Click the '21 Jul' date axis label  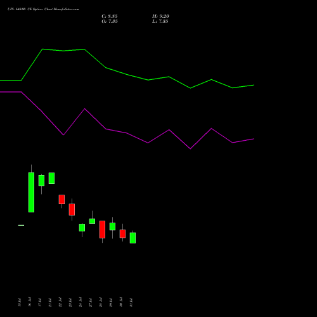click(50, 302)
